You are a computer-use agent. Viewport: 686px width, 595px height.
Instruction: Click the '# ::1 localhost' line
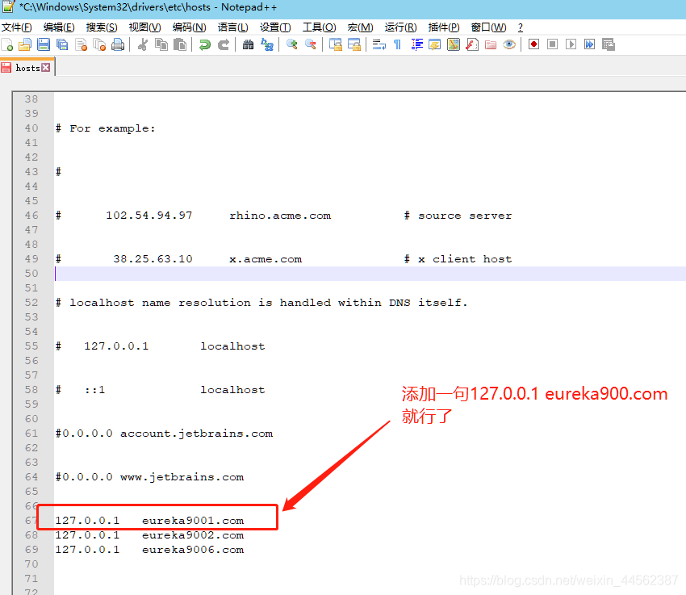click(x=160, y=390)
